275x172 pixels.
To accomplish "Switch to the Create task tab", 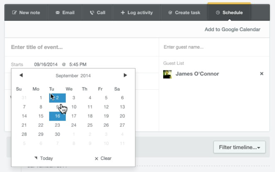I will pos(184,13).
